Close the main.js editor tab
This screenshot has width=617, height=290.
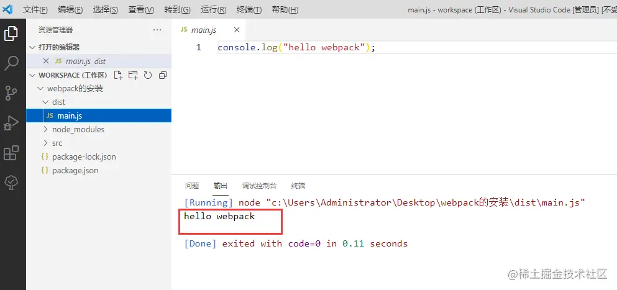pos(237,30)
